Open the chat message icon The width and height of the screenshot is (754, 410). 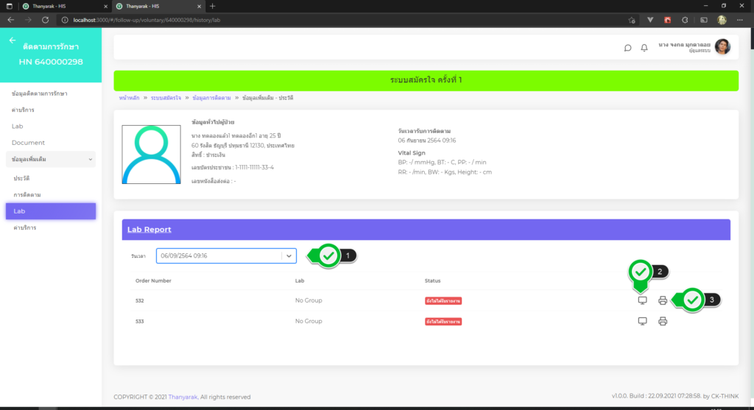coord(627,48)
